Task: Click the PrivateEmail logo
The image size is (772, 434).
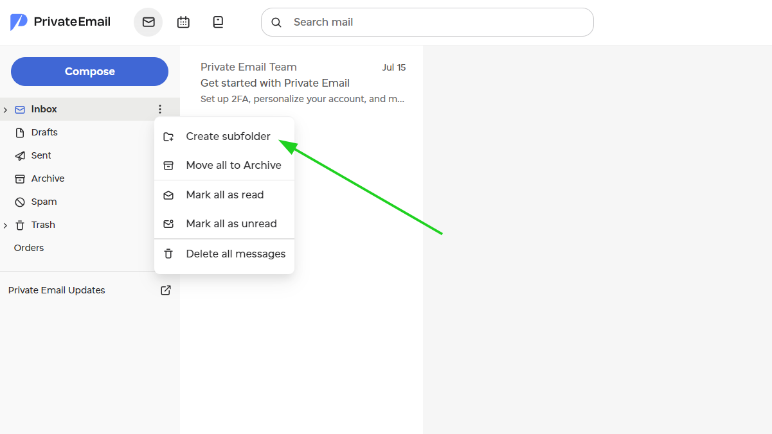Action: coord(60,22)
